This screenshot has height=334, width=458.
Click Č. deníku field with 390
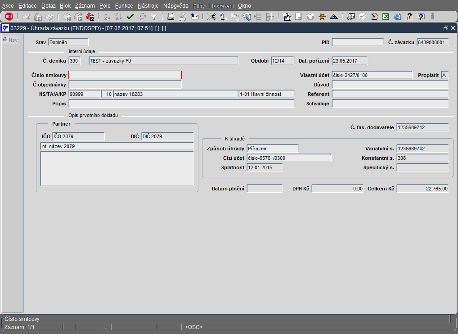74,61
